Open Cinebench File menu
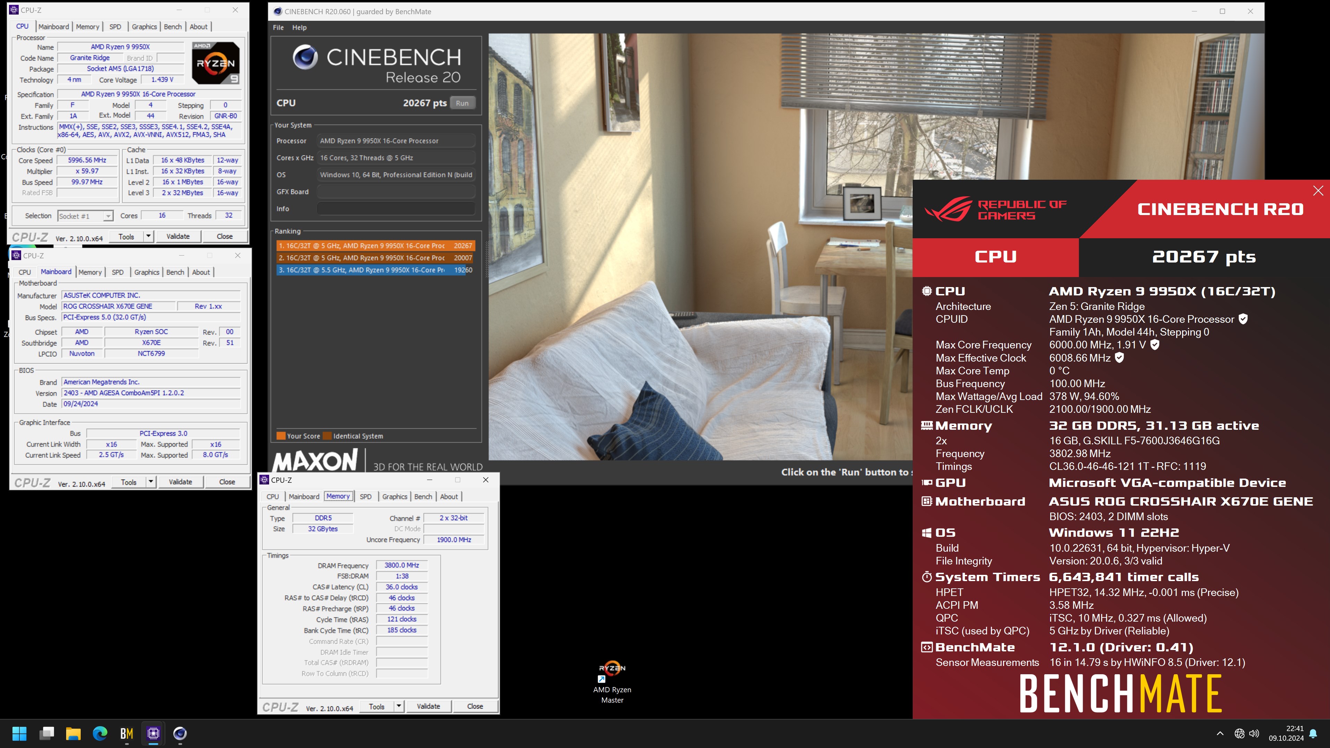The width and height of the screenshot is (1330, 748). pos(278,27)
